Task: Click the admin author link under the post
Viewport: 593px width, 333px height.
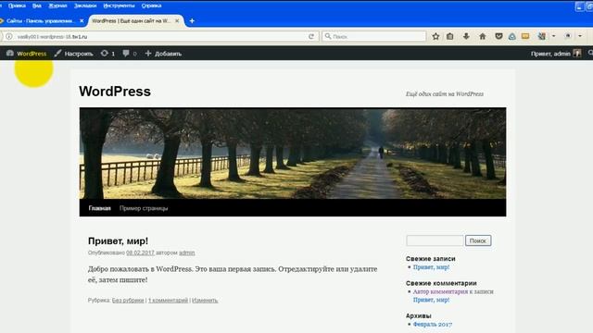Action: click(x=187, y=253)
